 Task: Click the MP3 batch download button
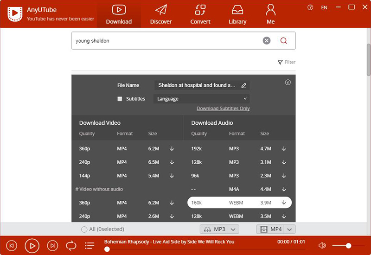(214, 229)
